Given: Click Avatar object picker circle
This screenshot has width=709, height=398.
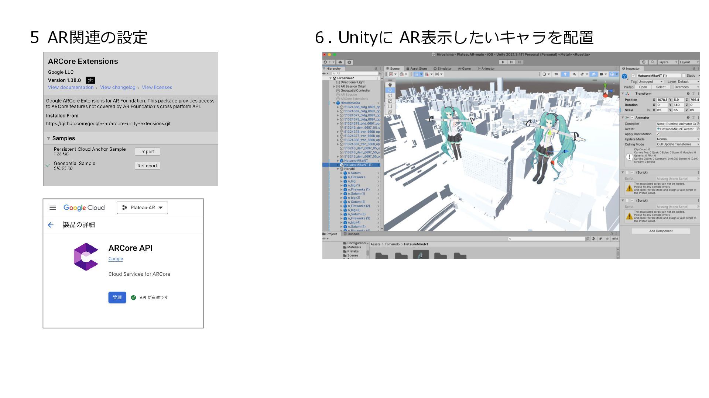Looking at the screenshot, I should pos(698,129).
